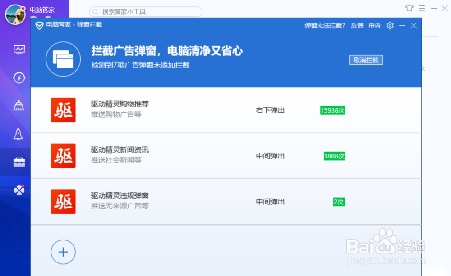This screenshot has height=276, width=451.
Task: Click the 2次 block count badge
Action: pyautogui.click(x=339, y=202)
